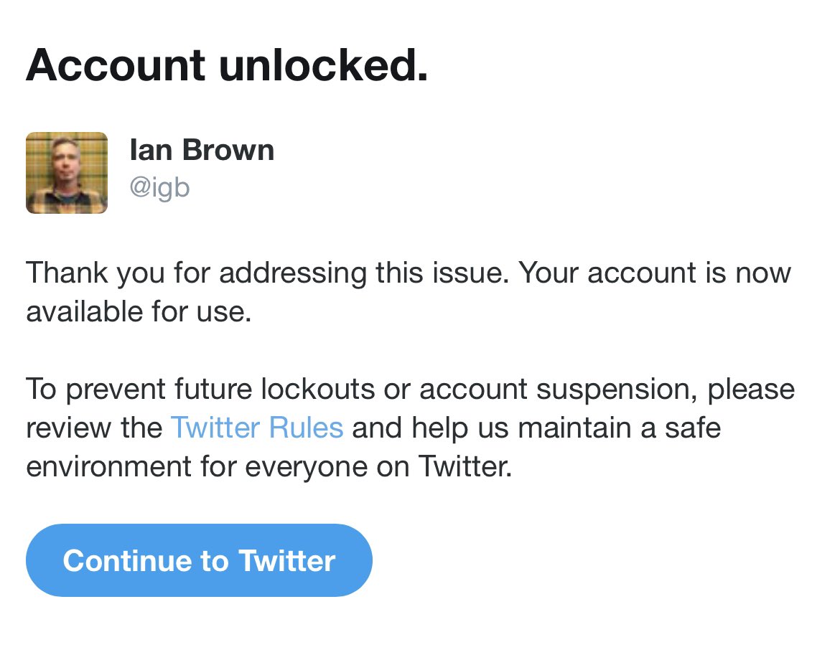Click the Thank you for addressing text
840x655 pixels.
(x=196, y=273)
